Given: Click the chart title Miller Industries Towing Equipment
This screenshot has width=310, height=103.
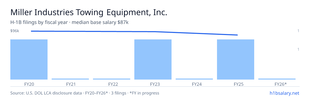Looking at the screenshot, I should [89, 13].
